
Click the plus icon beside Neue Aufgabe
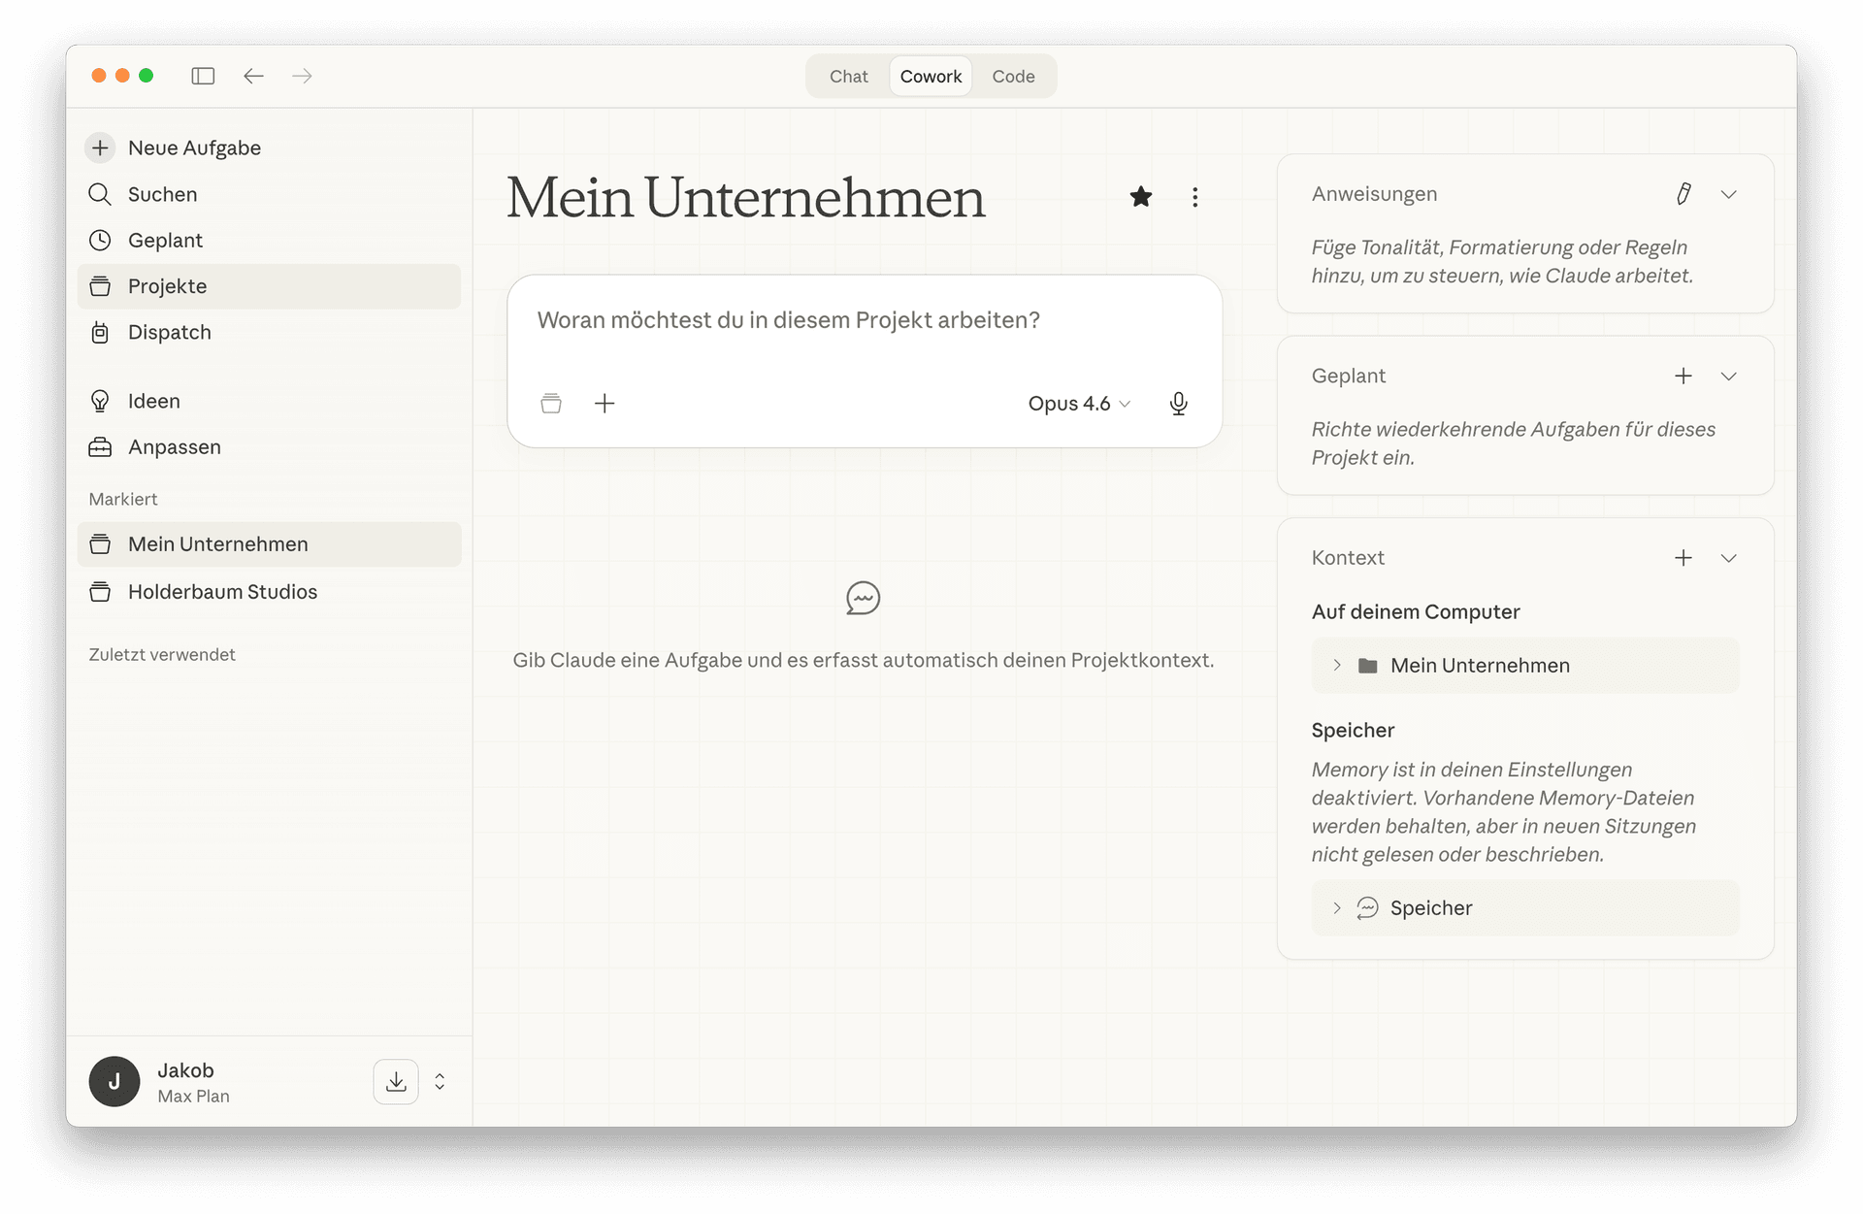pyautogui.click(x=100, y=148)
